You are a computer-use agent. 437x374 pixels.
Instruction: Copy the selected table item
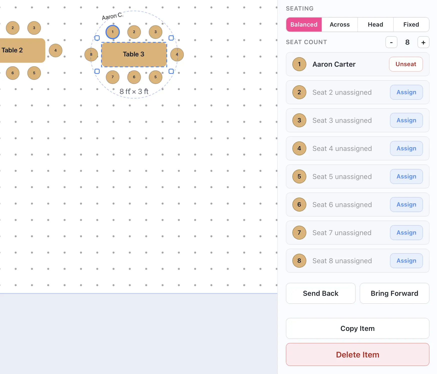tap(357, 328)
